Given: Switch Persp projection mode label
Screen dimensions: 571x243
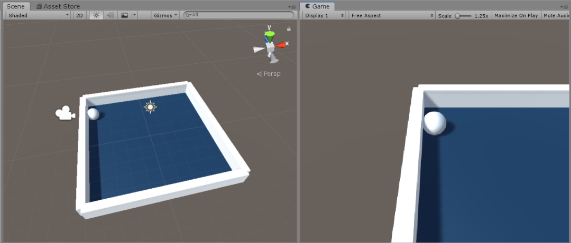Looking at the screenshot, I should [x=269, y=74].
